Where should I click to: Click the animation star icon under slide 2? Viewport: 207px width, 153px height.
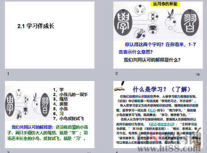[198, 75]
